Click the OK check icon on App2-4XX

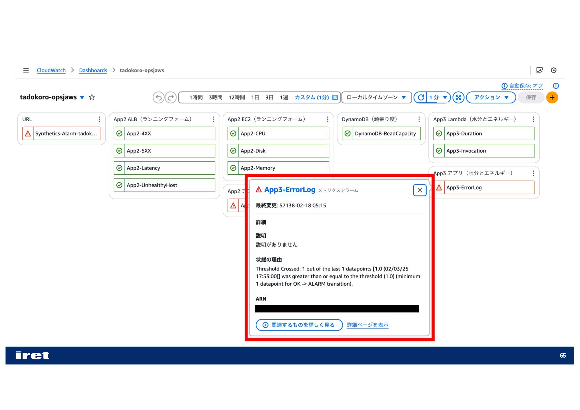coord(119,133)
